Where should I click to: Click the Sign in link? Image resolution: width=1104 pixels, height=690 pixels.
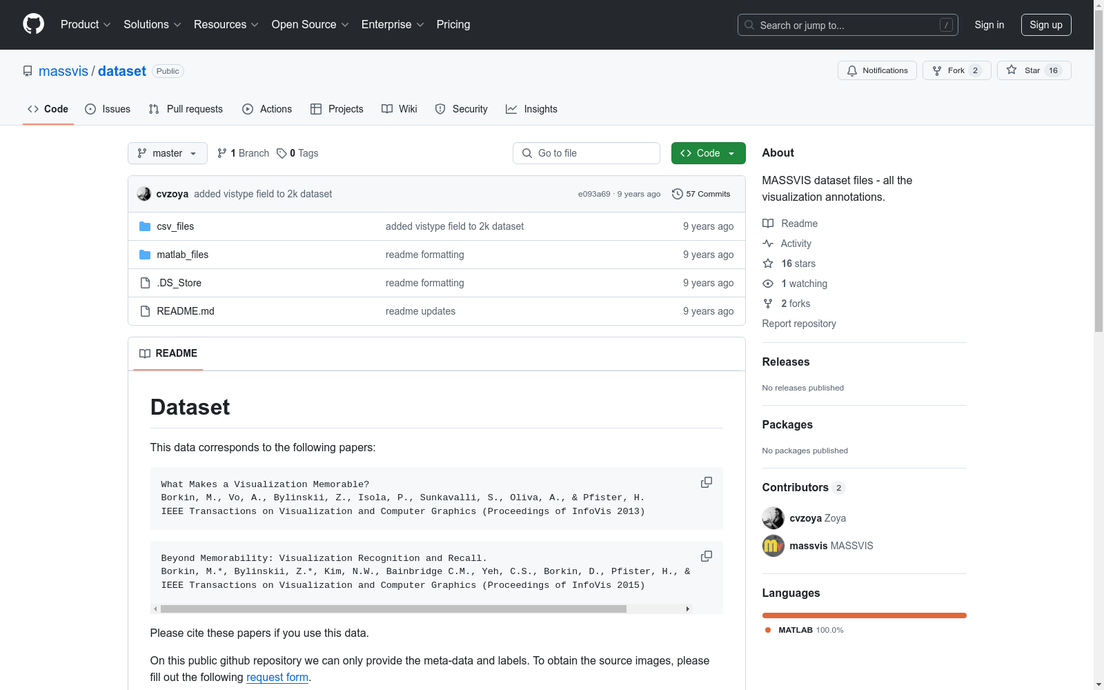[989, 25]
